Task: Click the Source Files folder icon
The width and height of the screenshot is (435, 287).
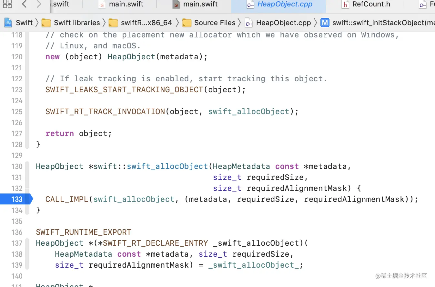Action: pyautogui.click(x=187, y=23)
